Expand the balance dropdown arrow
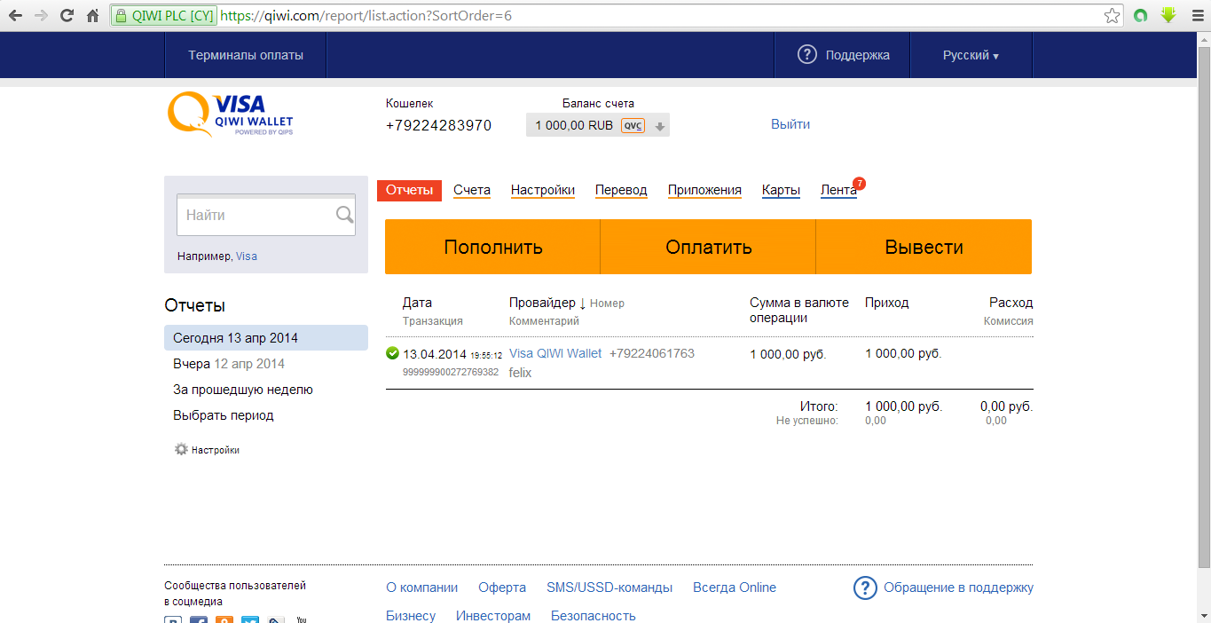 (659, 126)
